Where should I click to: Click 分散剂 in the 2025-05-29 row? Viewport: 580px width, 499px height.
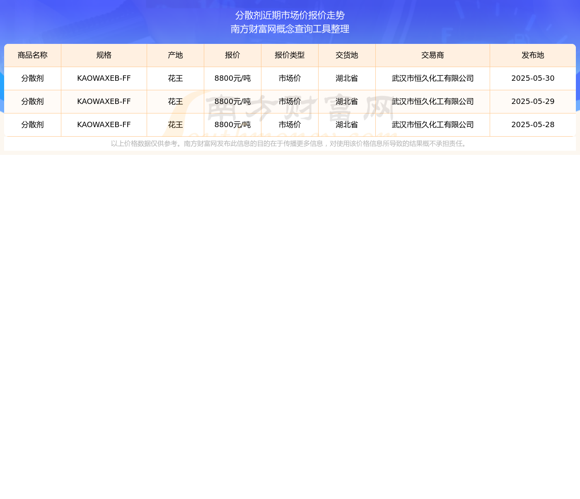click(x=33, y=101)
